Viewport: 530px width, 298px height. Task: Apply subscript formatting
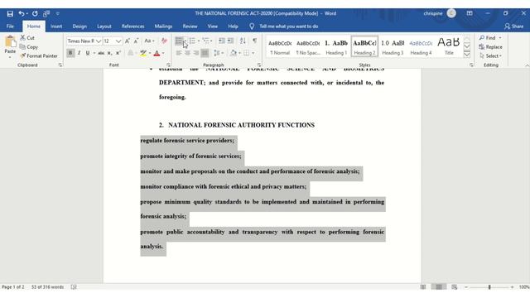109,53
